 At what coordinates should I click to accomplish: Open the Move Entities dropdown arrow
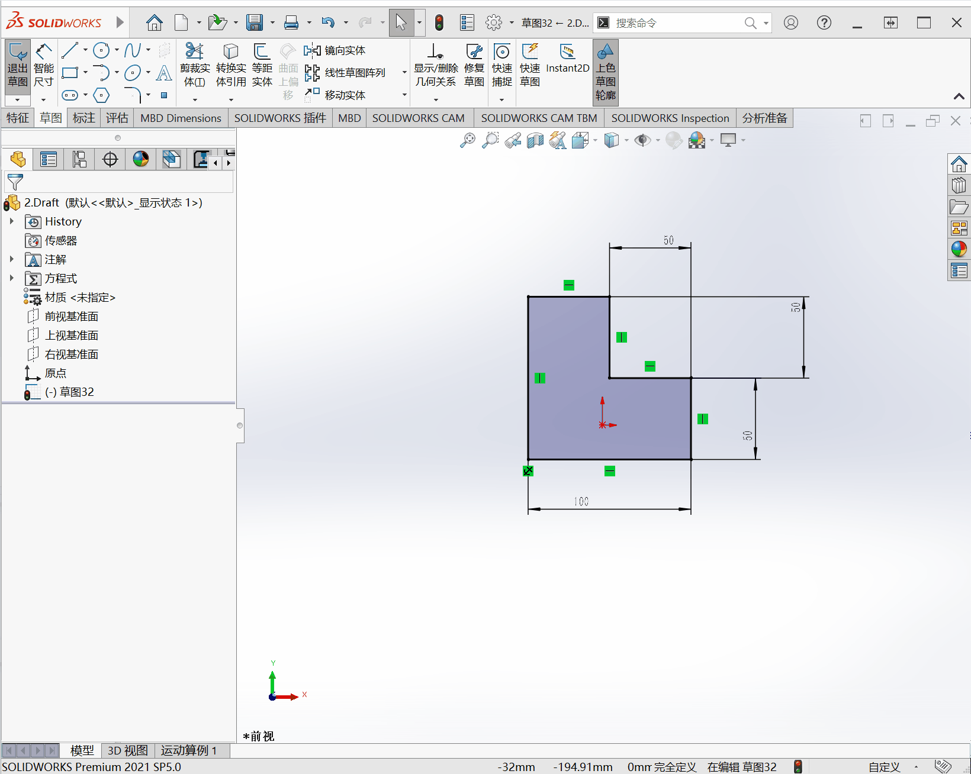coord(404,95)
